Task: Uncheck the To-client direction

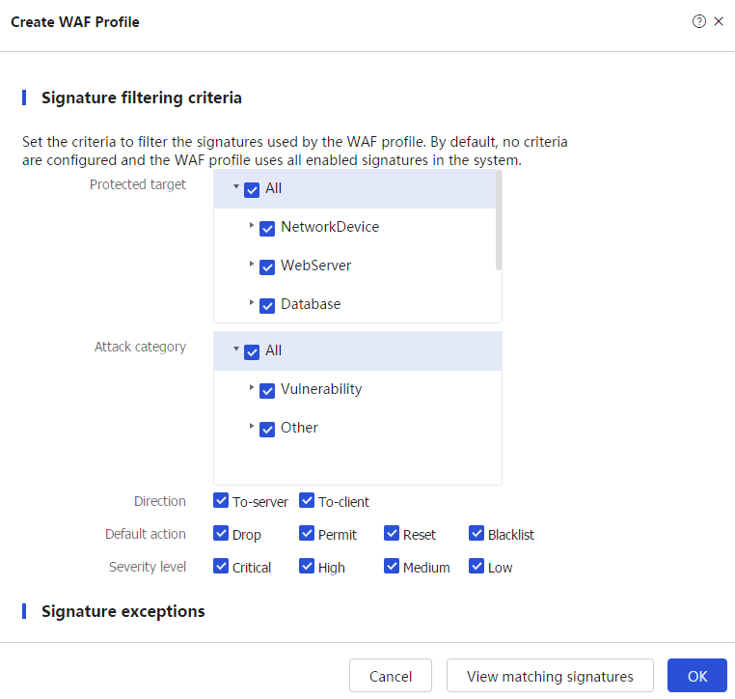Action: (x=307, y=500)
